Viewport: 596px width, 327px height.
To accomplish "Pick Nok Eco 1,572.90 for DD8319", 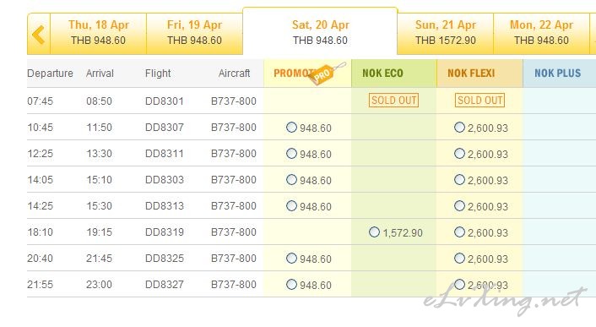I will click(x=375, y=232).
